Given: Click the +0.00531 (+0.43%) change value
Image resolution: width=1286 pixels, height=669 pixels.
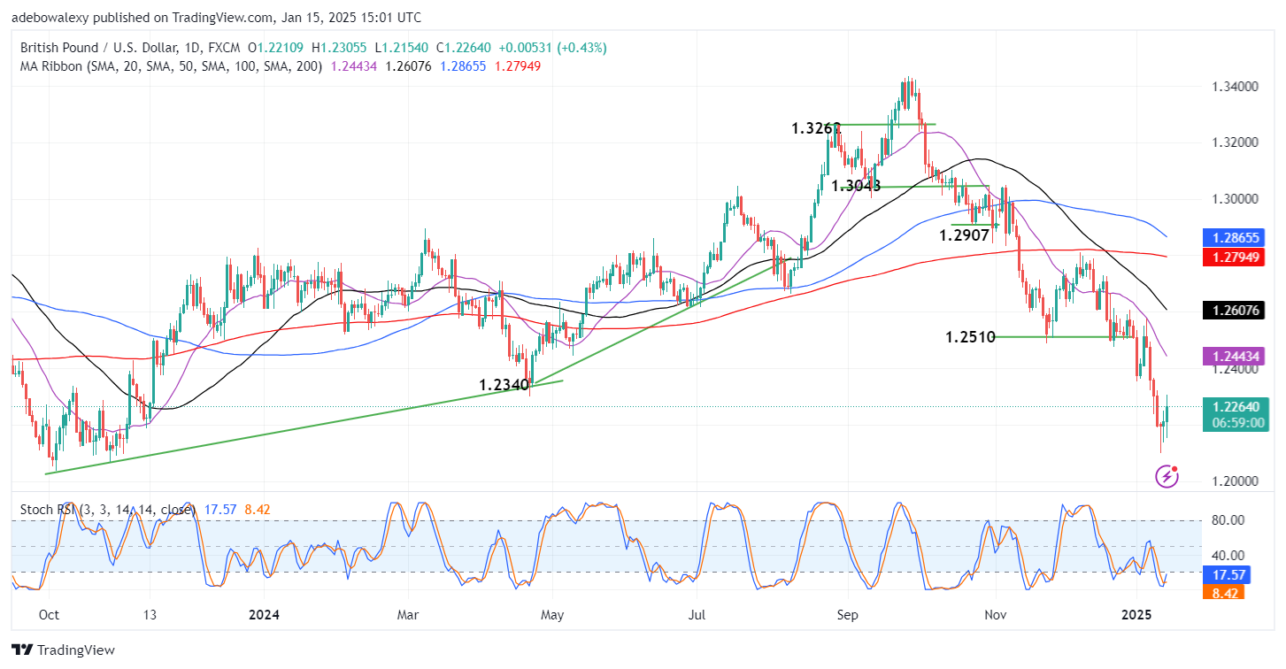Looking at the screenshot, I should [552, 48].
